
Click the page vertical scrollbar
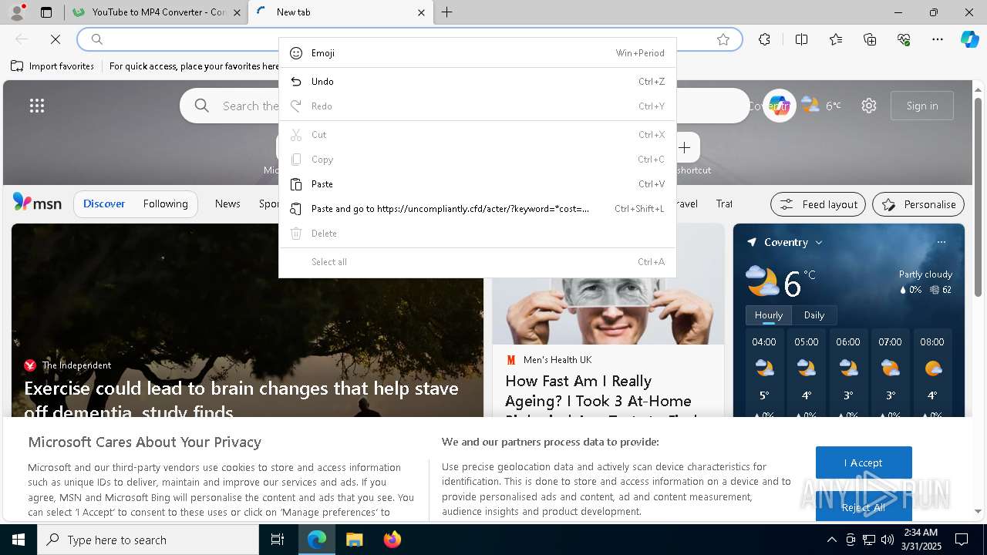[979, 196]
